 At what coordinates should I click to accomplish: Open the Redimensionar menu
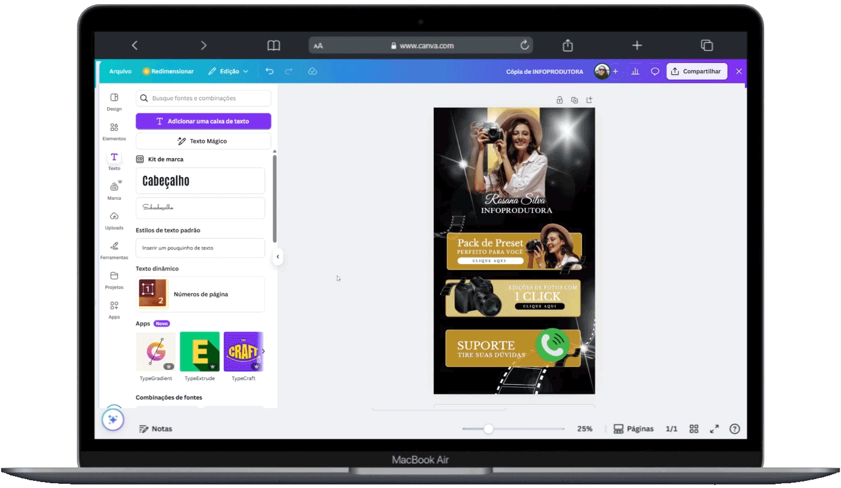click(x=168, y=71)
